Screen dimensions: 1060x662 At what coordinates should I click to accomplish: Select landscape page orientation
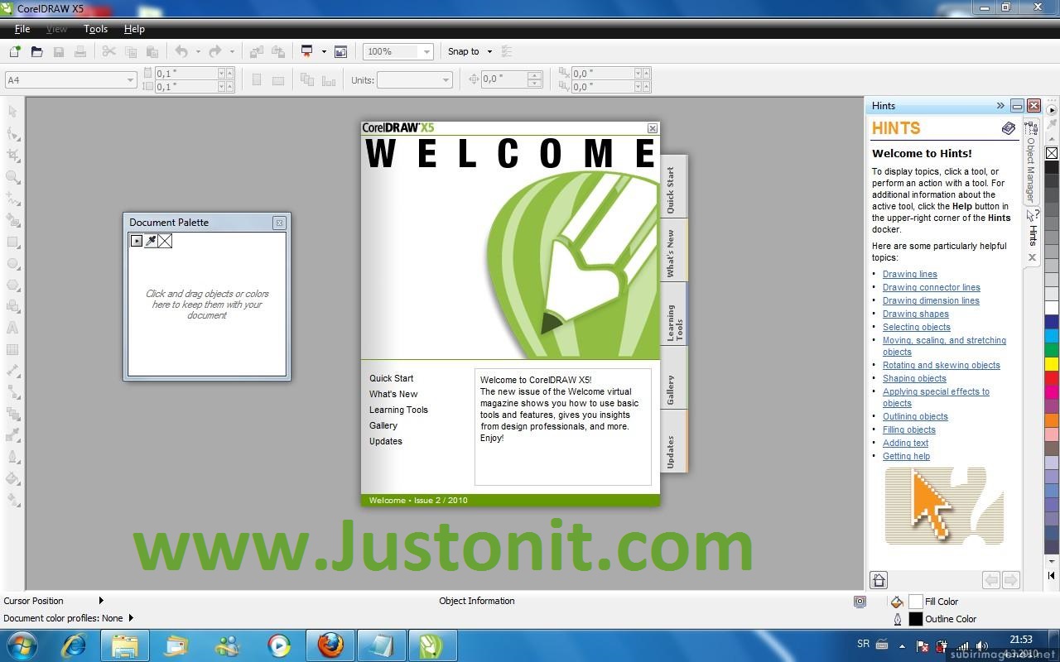(x=278, y=79)
